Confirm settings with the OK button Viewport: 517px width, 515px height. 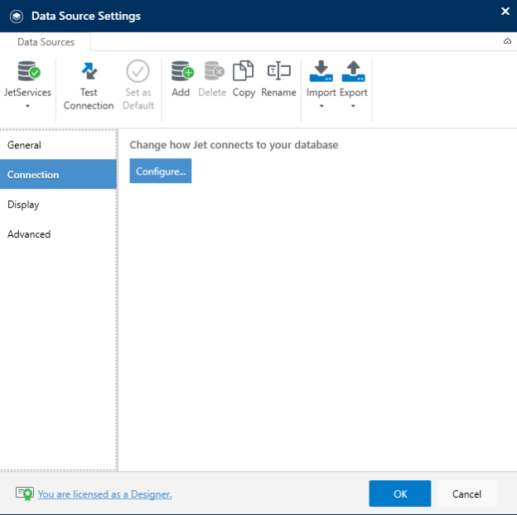coord(400,493)
